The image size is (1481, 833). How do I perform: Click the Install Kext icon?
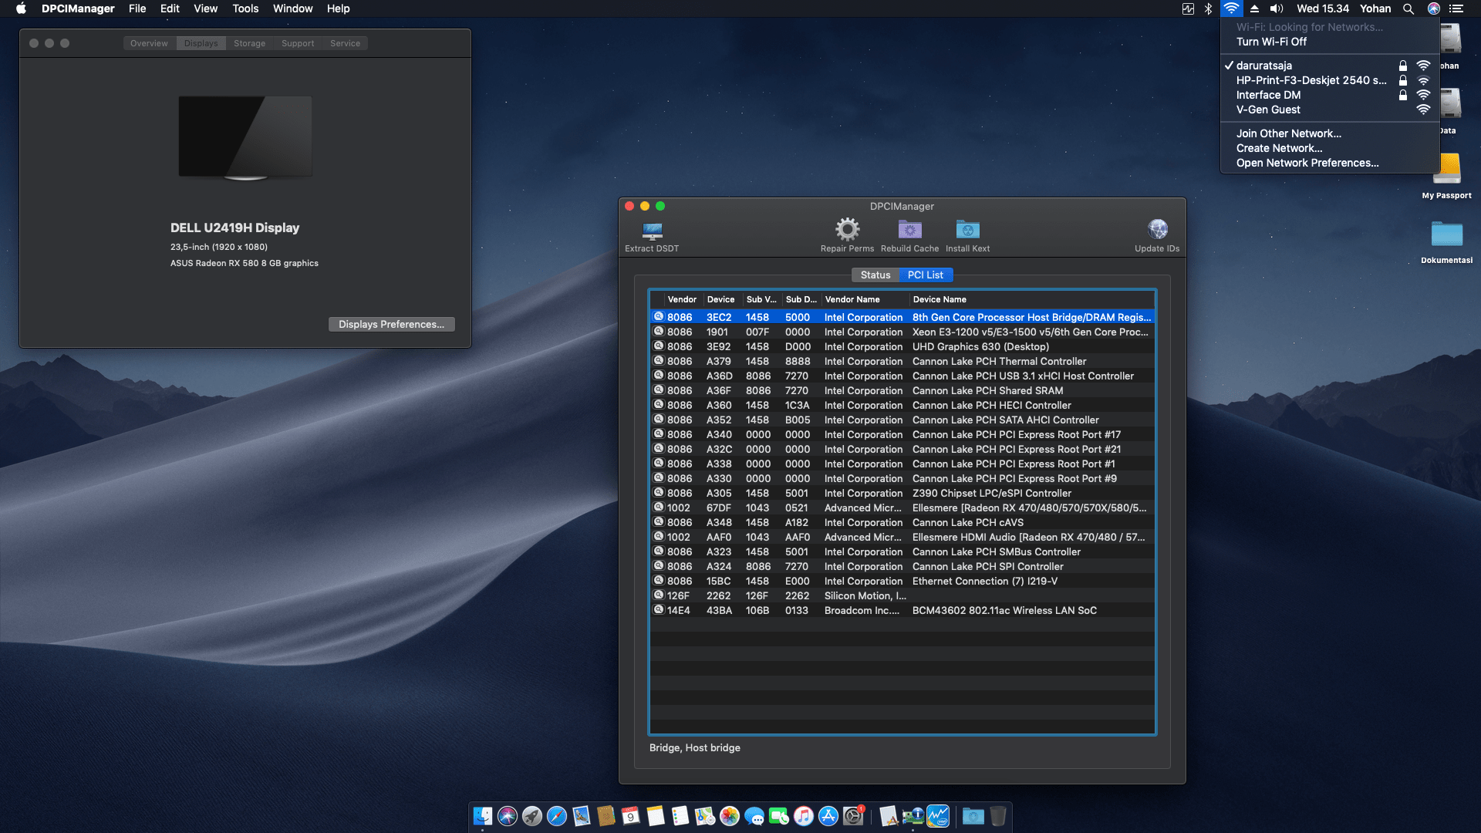967,230
